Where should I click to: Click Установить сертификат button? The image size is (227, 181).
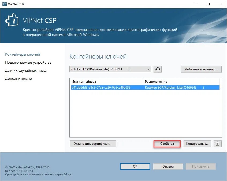point(93,144)
